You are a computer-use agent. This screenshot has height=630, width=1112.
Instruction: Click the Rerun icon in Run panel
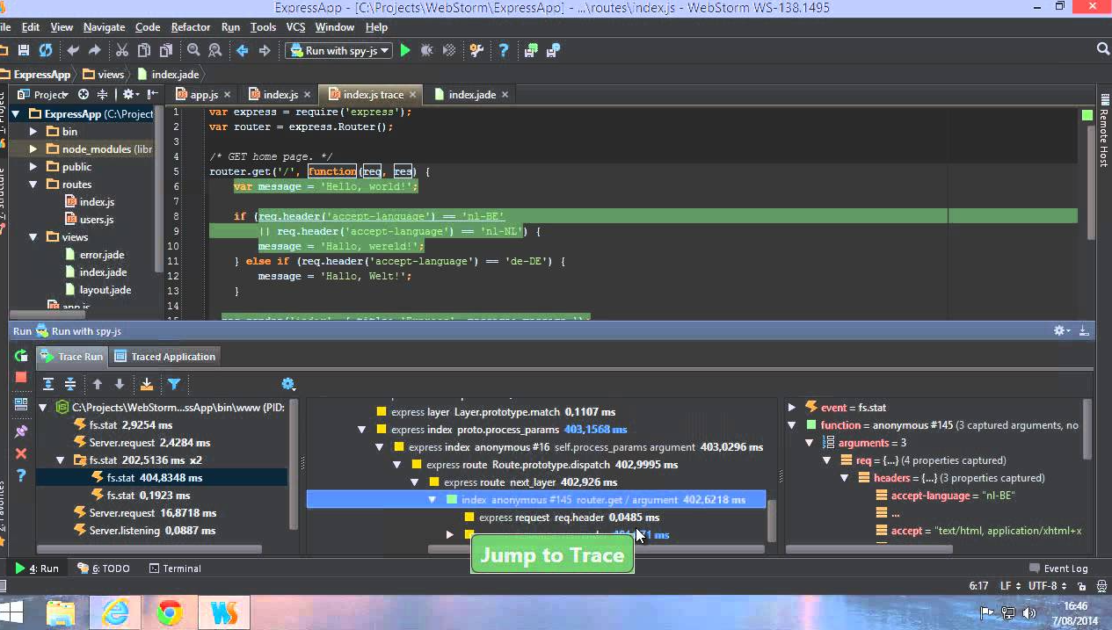(21, 356)
